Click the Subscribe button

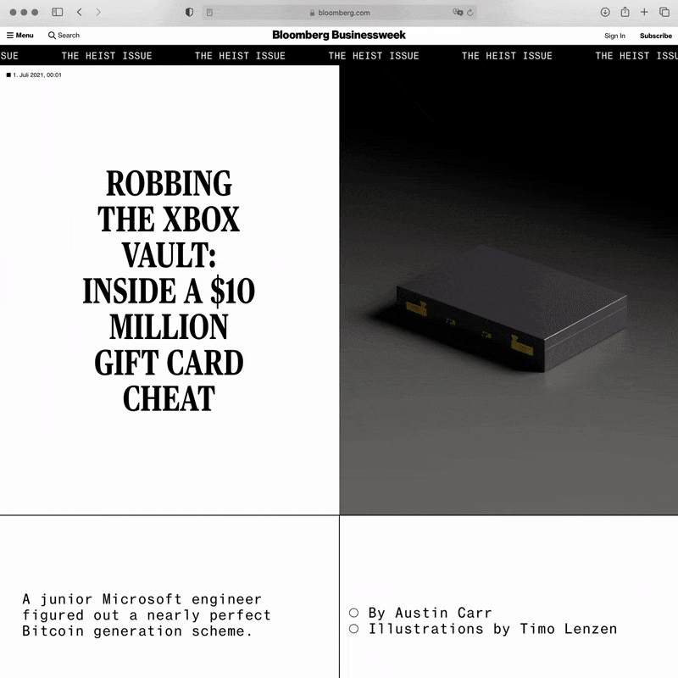655,36
